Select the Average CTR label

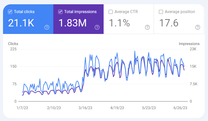tap(126, 12)
